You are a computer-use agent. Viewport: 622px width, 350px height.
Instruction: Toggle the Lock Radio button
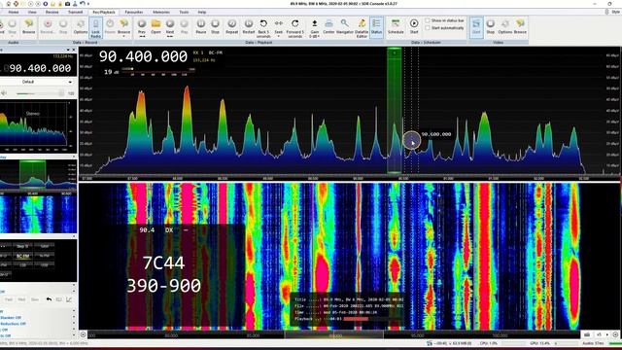click(95, 28)
